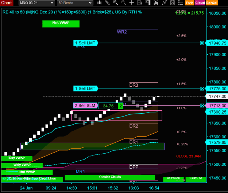Open the data series bars icon
The height and width of the screenshot is (193, 228).
coord(156,3)
